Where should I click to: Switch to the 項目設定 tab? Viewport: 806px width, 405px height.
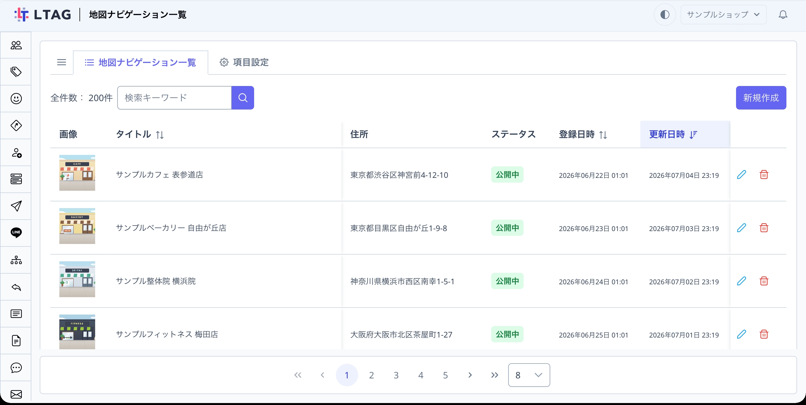(x=244, y=62)
